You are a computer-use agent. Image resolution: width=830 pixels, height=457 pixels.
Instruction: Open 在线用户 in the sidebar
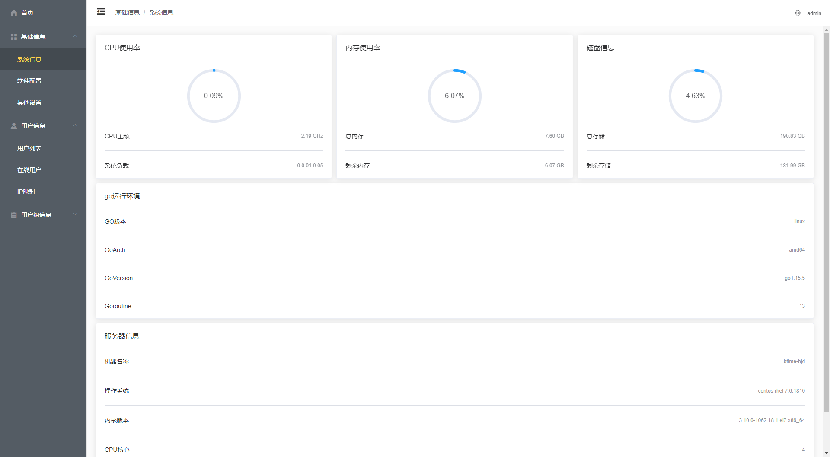click(x=29, y=170)
